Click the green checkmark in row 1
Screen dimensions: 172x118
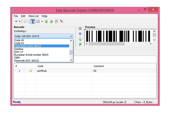[31, 71]
